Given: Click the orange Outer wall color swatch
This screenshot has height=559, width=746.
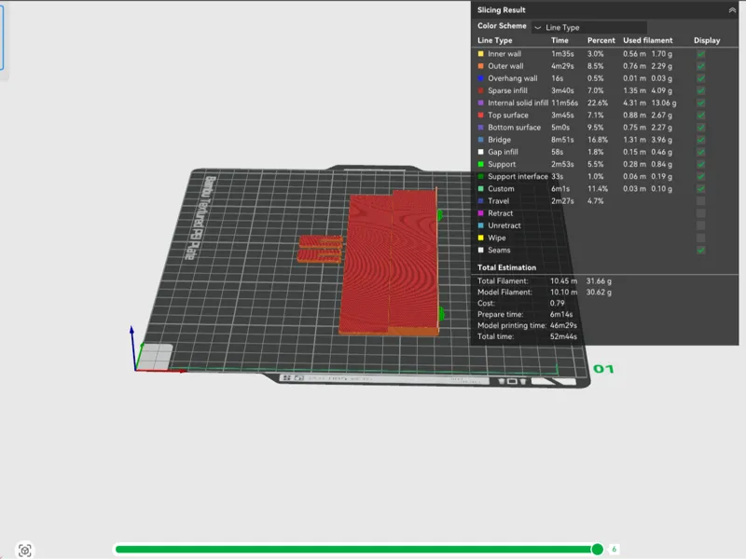Looking at the screenshot, I should [480, 66].
